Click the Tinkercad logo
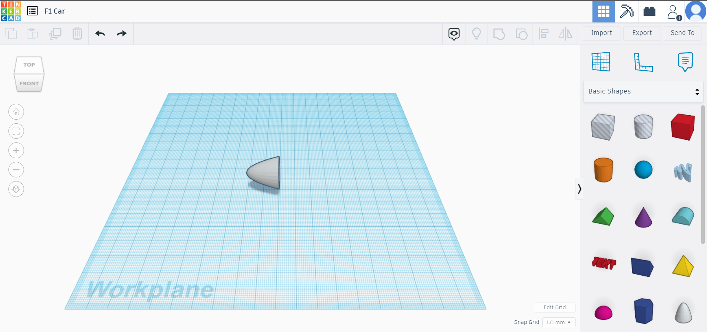 coord(11,11)
